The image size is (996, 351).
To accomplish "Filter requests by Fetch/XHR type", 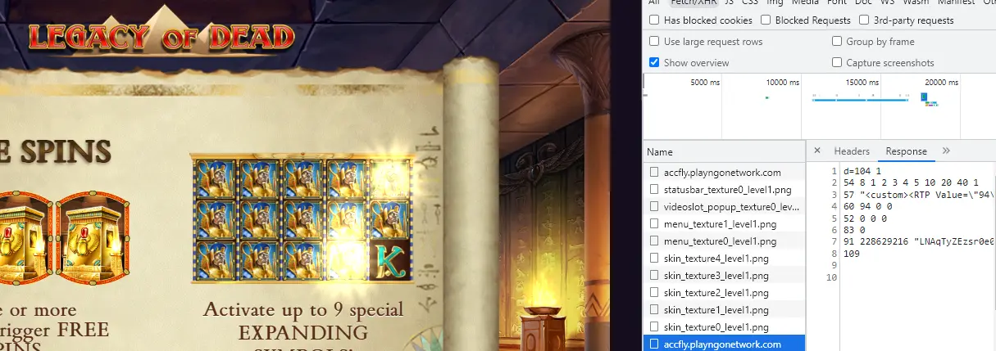I will [x=694, y=2].
